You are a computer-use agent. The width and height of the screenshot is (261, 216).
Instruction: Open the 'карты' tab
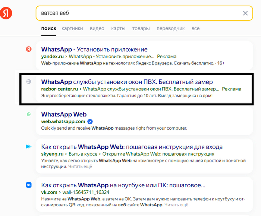[x=118, y=28]
